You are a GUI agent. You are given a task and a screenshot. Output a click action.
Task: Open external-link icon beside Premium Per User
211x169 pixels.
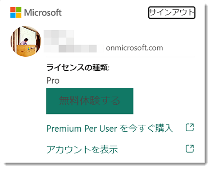tap(190, 127)
